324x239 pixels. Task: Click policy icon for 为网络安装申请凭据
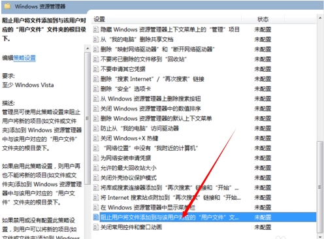(96, 158)
